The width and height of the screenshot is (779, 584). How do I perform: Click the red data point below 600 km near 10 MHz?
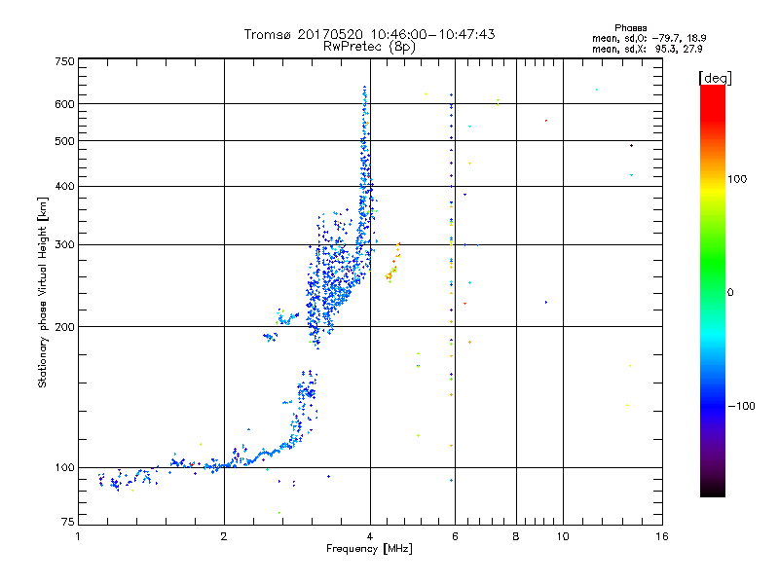tap(546, 121)
